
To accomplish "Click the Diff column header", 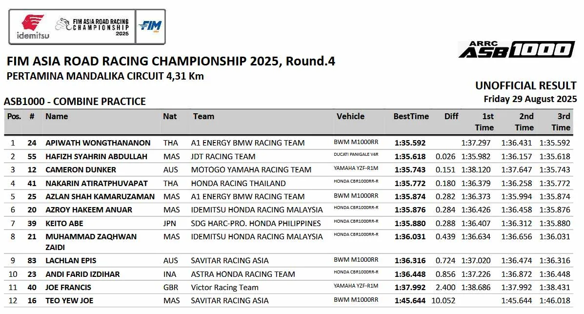I will click(451, 117).
